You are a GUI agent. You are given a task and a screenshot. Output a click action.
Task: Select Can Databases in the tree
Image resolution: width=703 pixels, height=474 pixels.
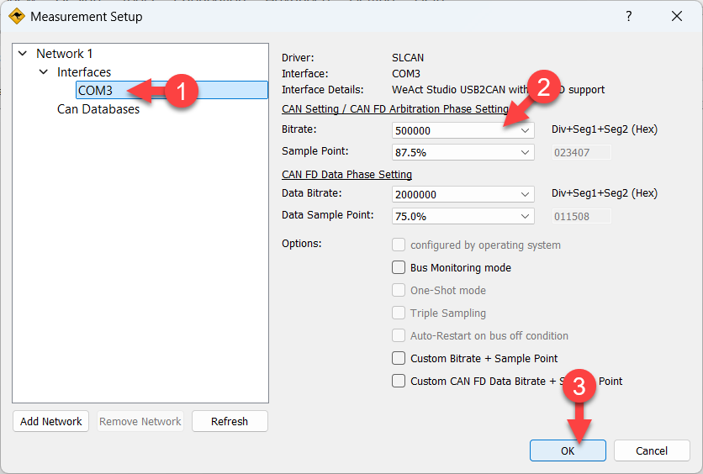pos(98,109)
